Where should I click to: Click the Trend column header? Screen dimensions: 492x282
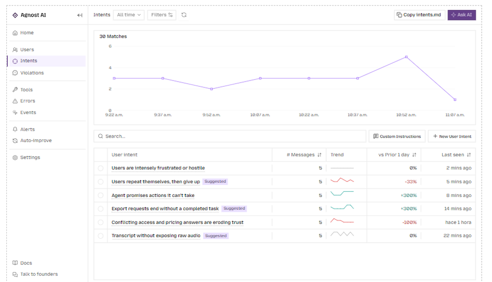(337, 155)
